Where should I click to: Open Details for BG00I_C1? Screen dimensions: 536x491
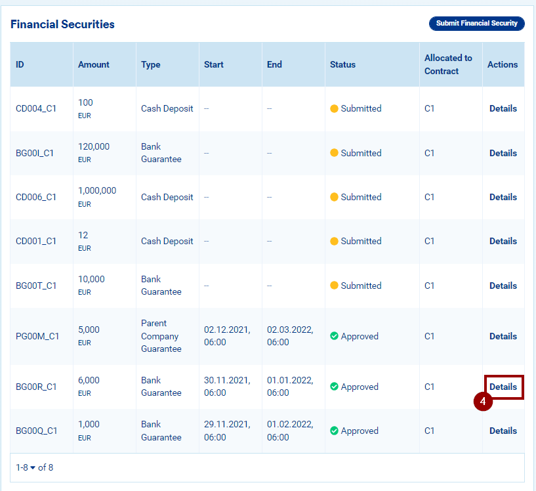click(x=503, y=153)
